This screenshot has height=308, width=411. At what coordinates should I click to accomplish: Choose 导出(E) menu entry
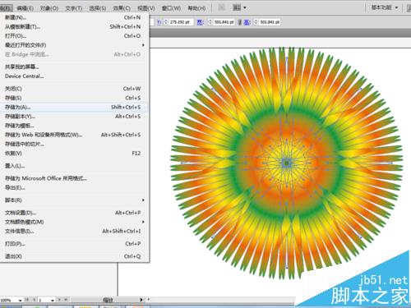[74, 188]
